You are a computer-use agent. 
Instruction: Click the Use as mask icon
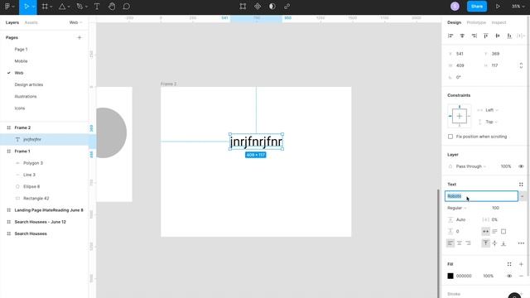(x=272, y=7)
